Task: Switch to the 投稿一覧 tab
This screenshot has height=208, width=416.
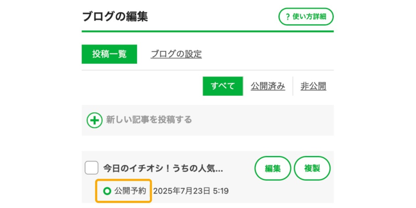Action: coord(109,54)
